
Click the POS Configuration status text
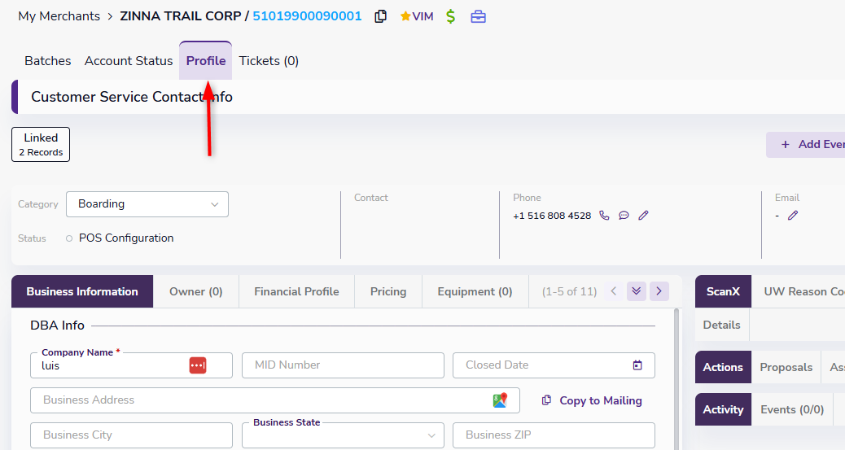126,238
